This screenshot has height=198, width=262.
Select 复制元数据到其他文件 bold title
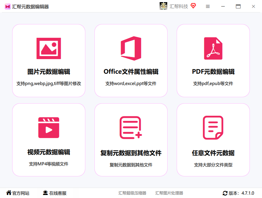click(x=131, y=153)
